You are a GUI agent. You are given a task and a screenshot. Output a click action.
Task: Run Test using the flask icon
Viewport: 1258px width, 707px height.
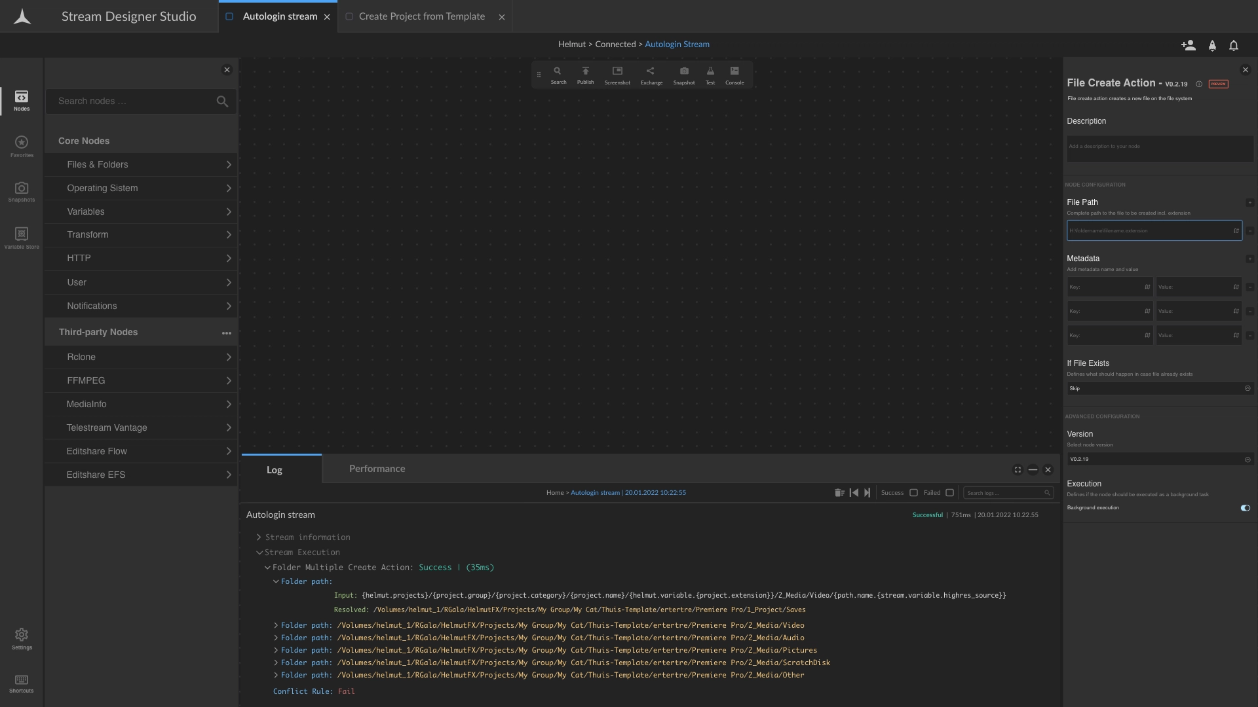(x=710, y=75)
